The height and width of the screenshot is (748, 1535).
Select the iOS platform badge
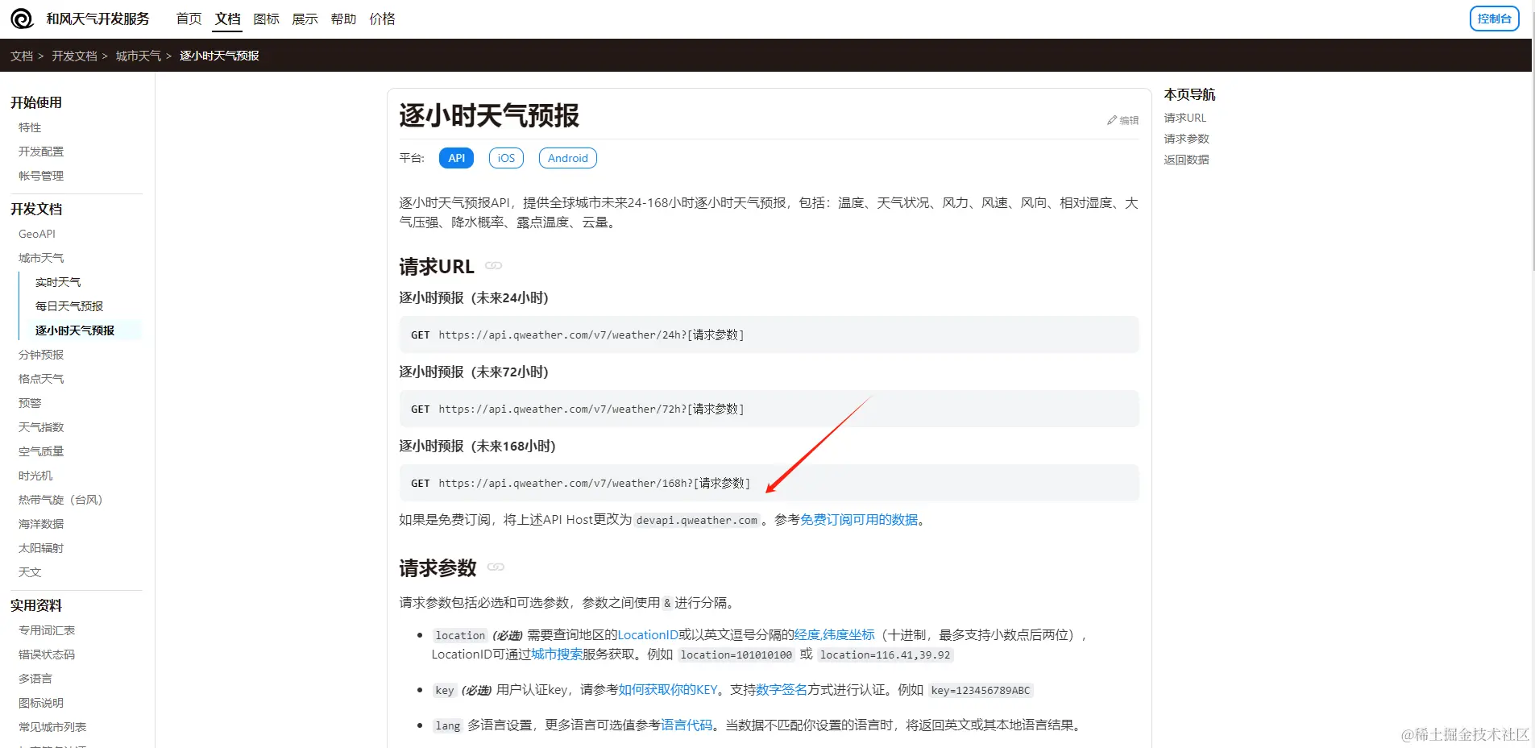coord(505,157)
